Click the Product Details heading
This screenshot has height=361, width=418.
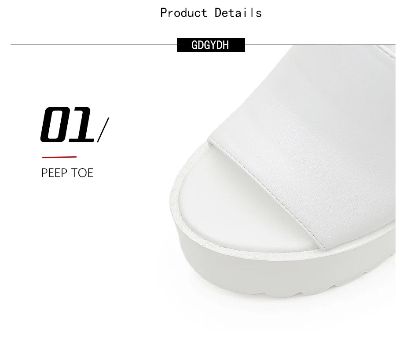pos(211,13)
